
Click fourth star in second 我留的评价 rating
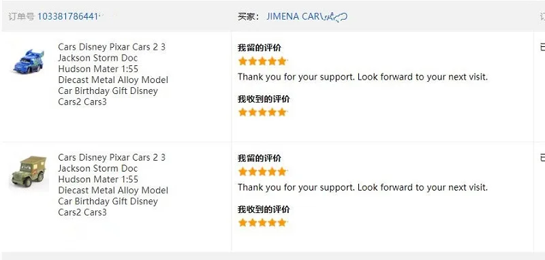[272, 172]
